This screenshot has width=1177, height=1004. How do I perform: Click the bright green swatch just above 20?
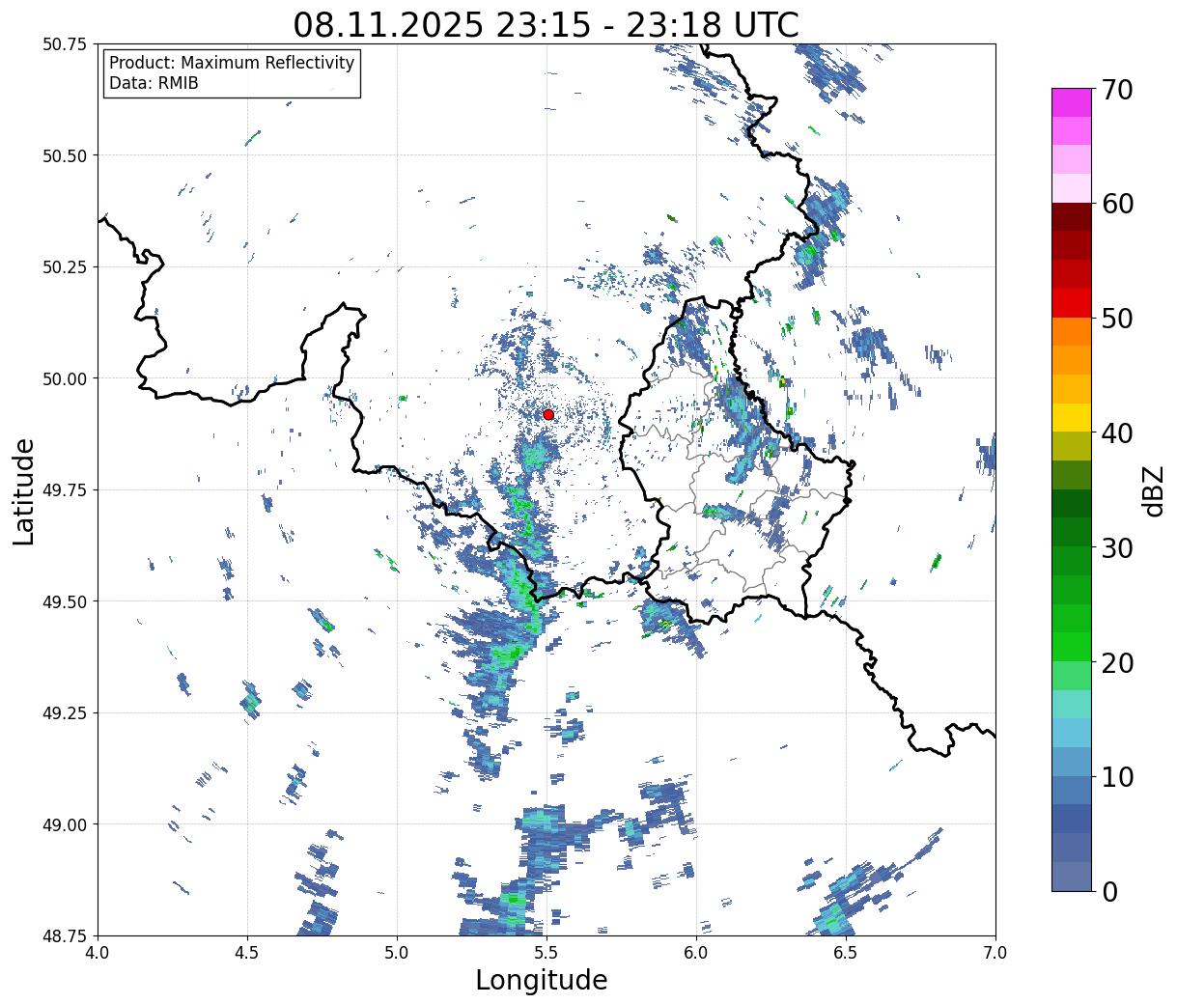[1071, 647]
